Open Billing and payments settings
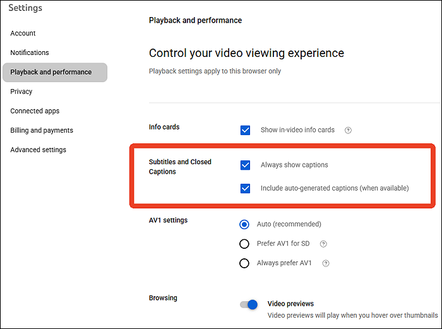 click(x=42, y=131)
